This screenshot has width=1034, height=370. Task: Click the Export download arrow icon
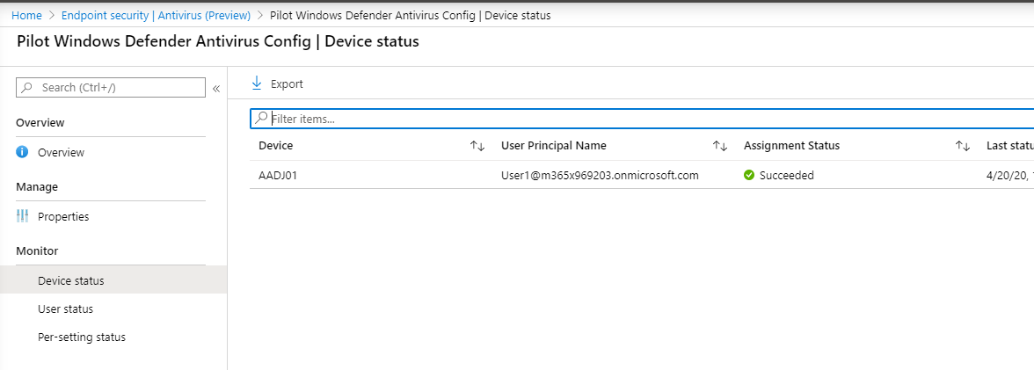tap(257, 83)
